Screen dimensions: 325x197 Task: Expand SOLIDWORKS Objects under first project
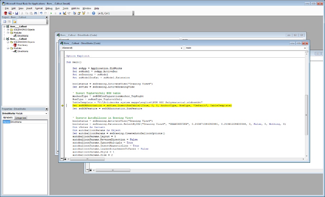[x=8, y=30]
